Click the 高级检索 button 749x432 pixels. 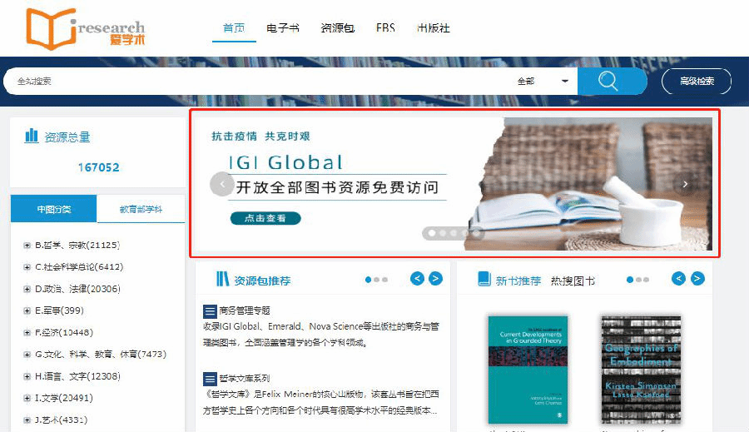click(x=697, y=81)
